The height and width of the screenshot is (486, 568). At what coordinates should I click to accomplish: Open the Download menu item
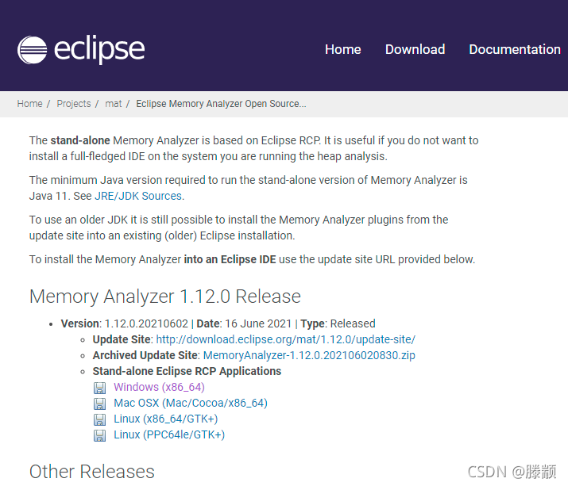point(415,49)
